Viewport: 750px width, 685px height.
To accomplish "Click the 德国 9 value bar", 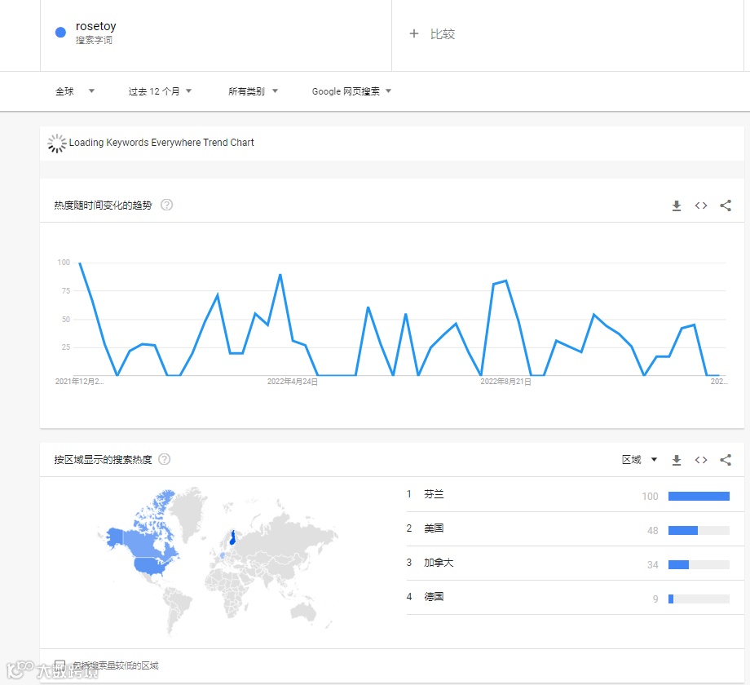I will (x=699, y=599).
